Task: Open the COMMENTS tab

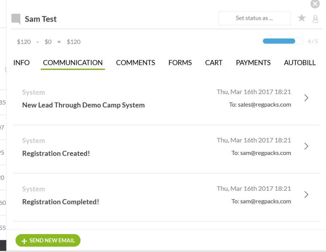Action: click(x=135, y=63)
